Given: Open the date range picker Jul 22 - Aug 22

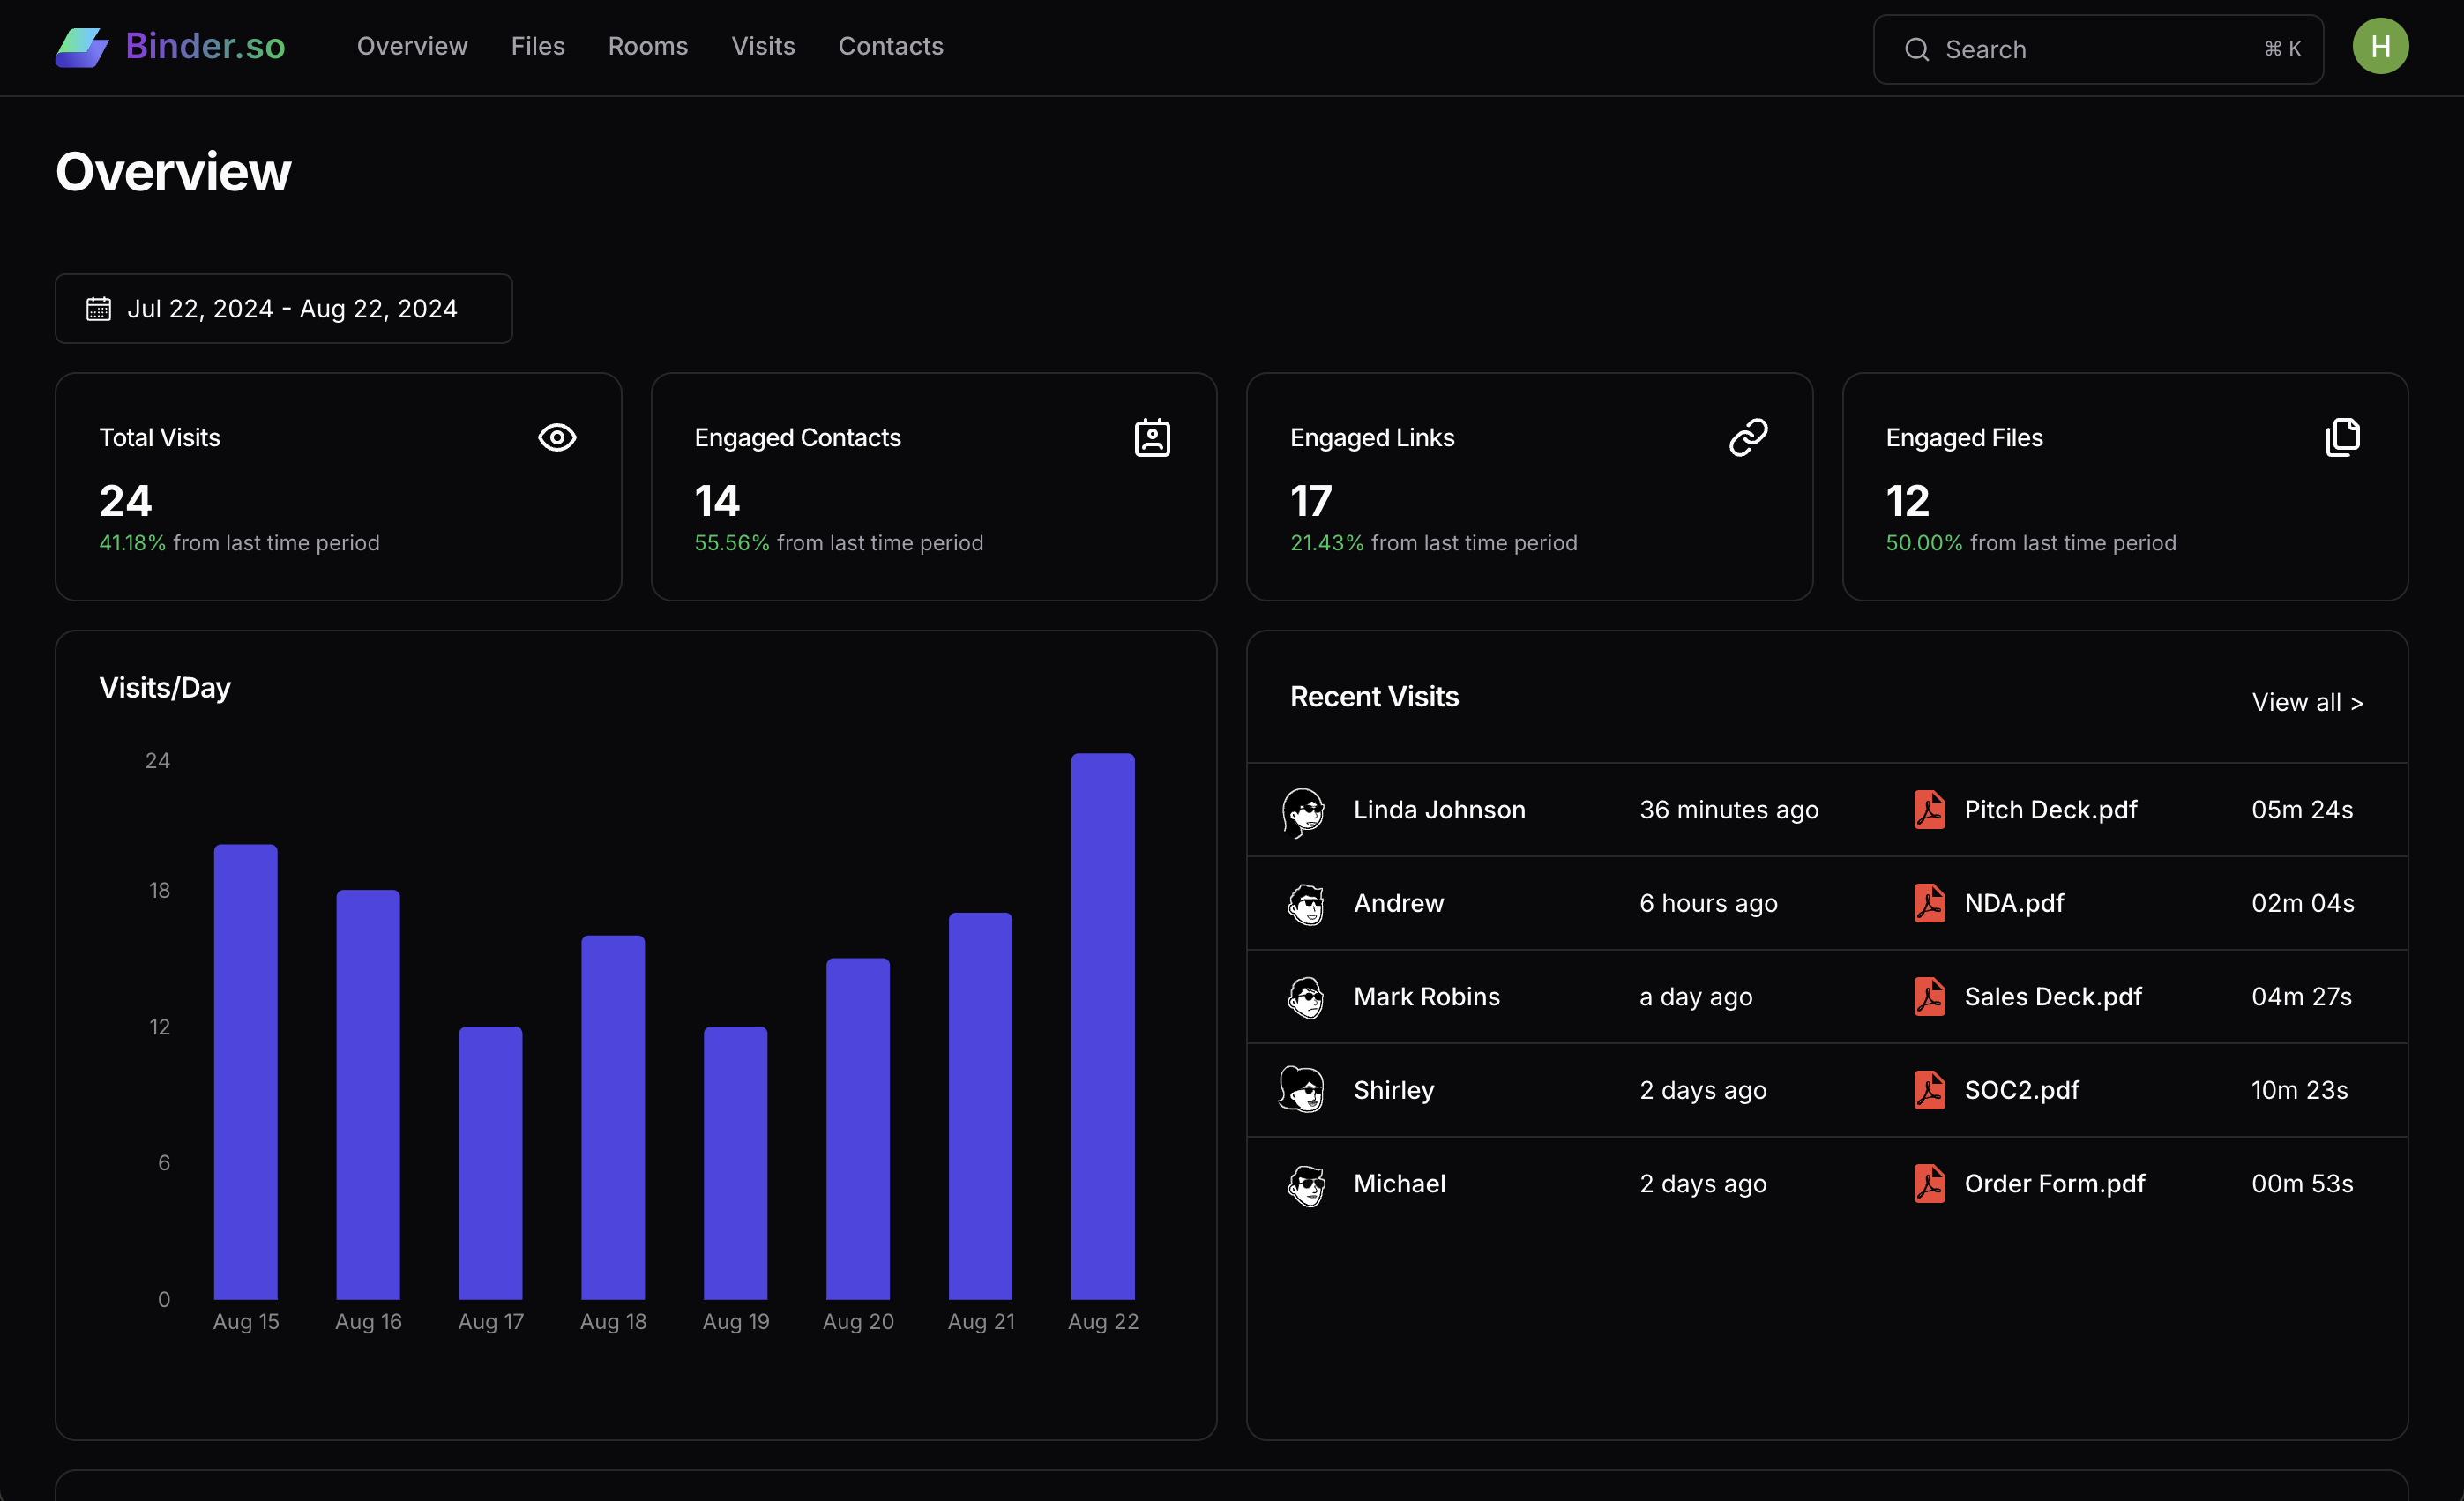Looking at the screenshot, I should click(x=284, y=308).
